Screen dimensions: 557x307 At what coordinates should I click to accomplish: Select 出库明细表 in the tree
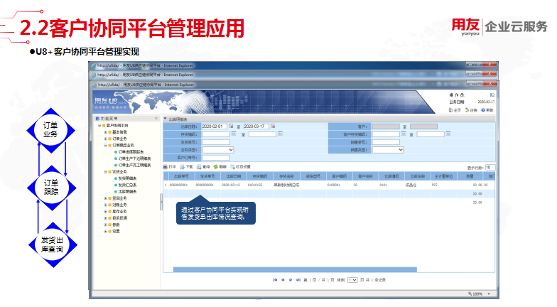[x=127, y=192]
